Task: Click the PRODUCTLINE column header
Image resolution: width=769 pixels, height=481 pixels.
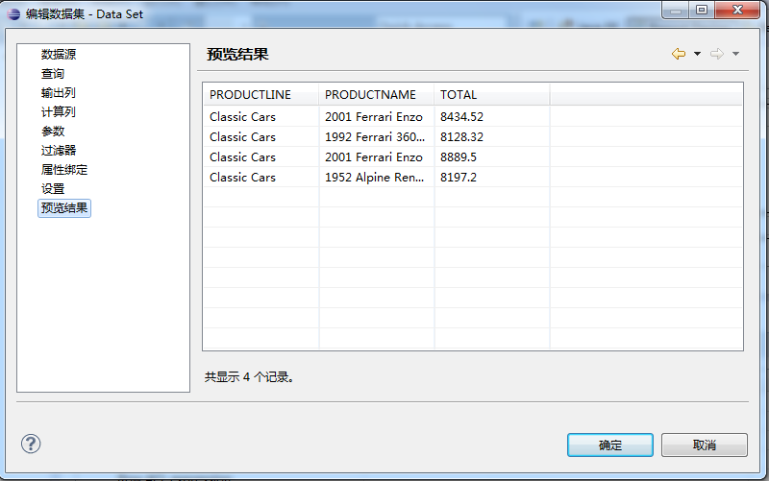Action: pos(260,94)
